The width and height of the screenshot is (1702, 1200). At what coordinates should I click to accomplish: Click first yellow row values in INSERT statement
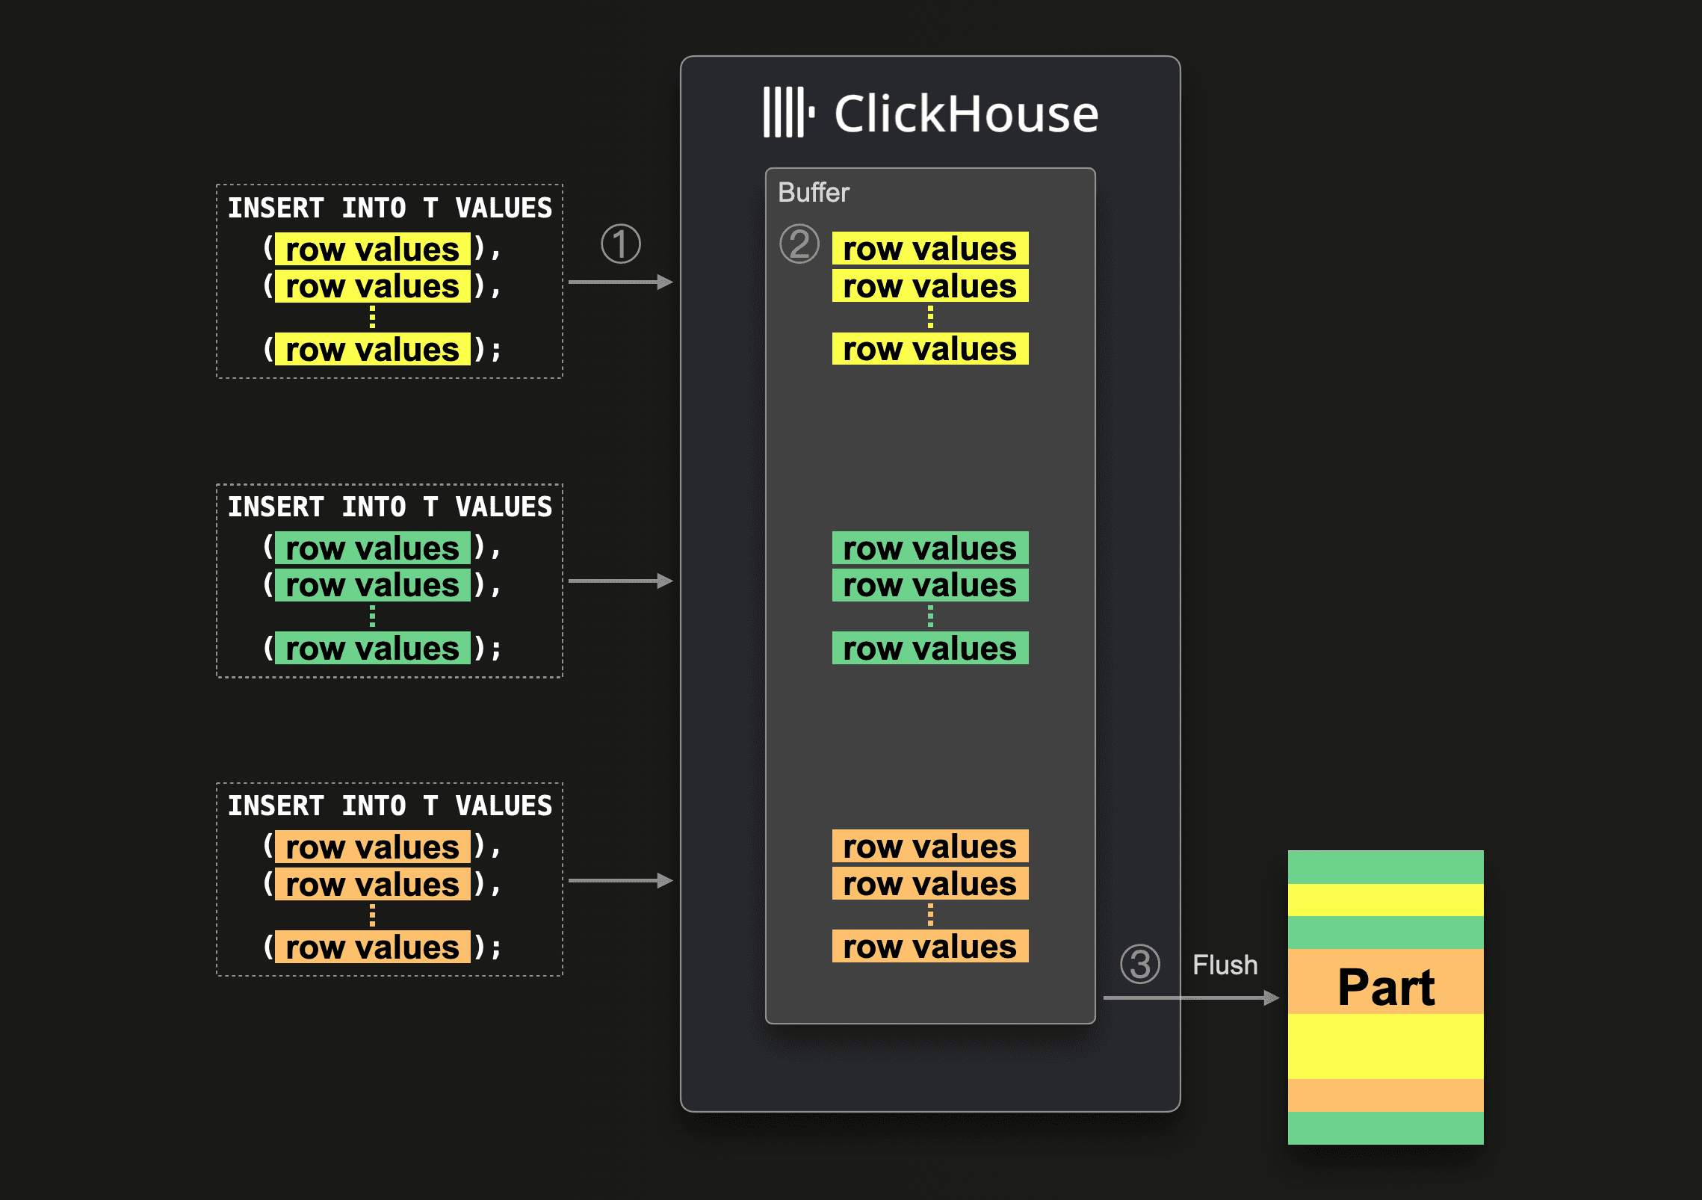(x=373, y=249)
